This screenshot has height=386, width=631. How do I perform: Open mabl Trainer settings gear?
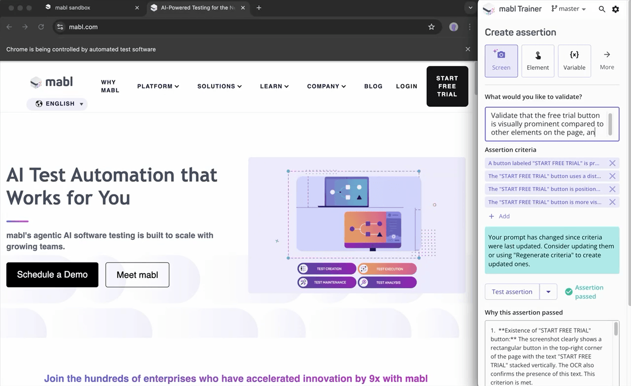pos(615,9)
